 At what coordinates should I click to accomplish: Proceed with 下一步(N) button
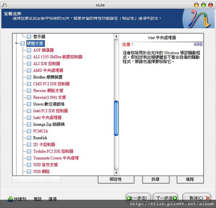click(x=166, y=198)
